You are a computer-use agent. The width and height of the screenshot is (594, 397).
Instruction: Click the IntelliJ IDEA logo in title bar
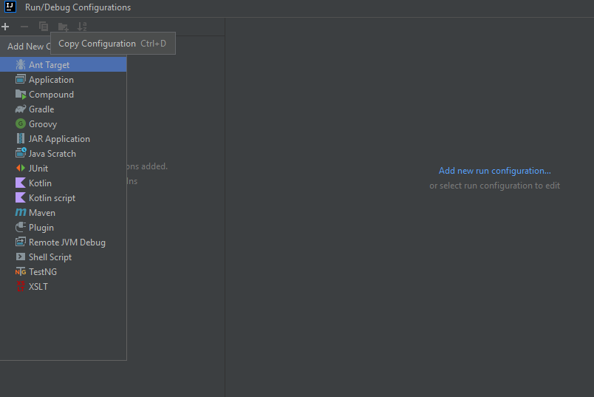(x=10, y=7)
